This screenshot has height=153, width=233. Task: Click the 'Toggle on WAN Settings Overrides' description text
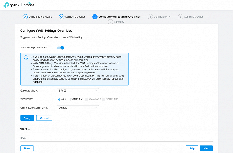coord(52,37)
